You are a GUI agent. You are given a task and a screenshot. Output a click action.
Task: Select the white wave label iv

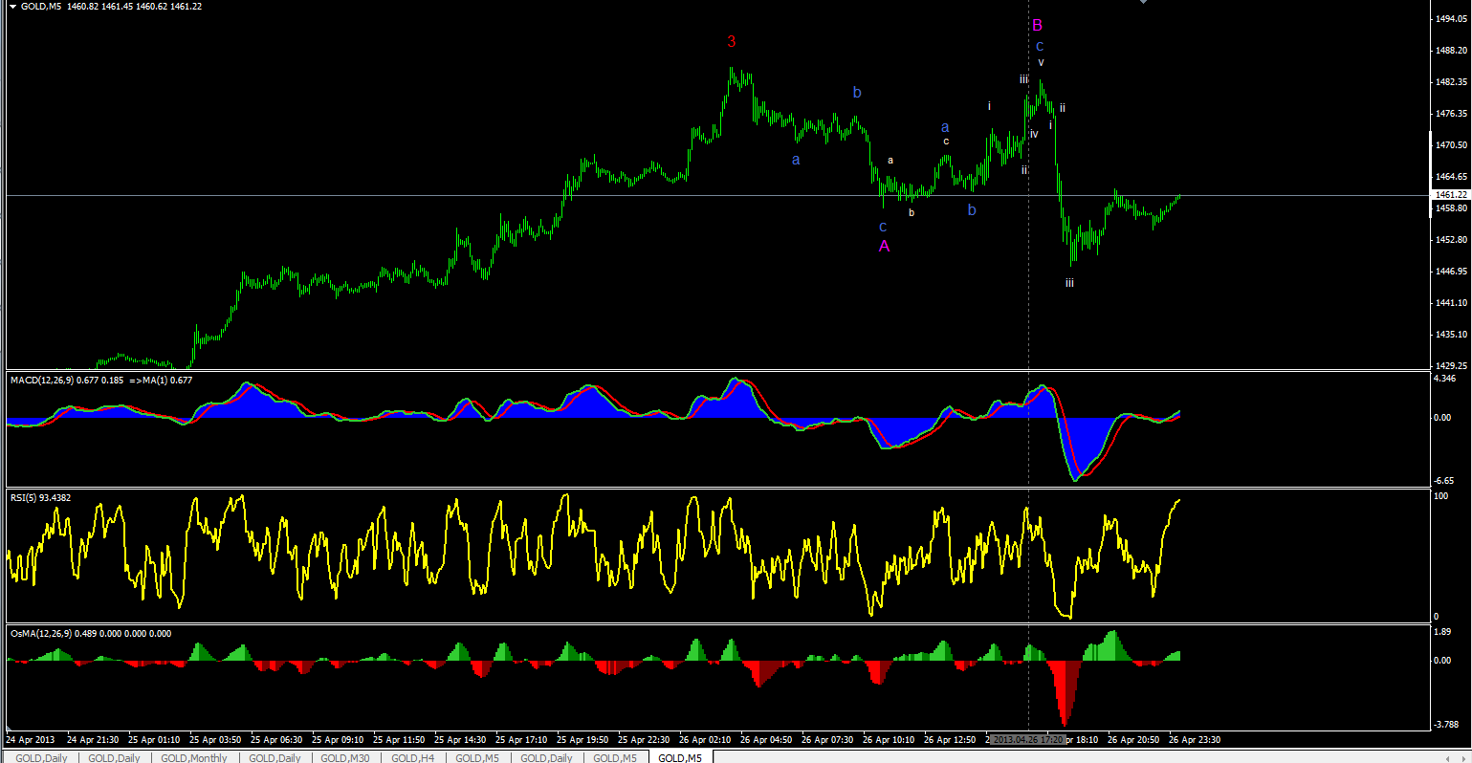(x=1034, y=134)
